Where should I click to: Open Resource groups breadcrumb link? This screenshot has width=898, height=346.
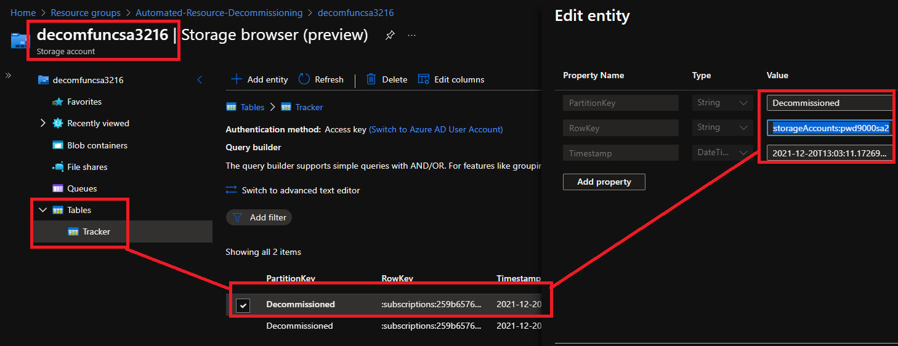tap(86, 12)
